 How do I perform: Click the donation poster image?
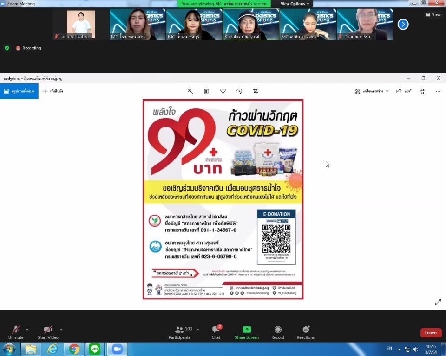tap(223, 199)
